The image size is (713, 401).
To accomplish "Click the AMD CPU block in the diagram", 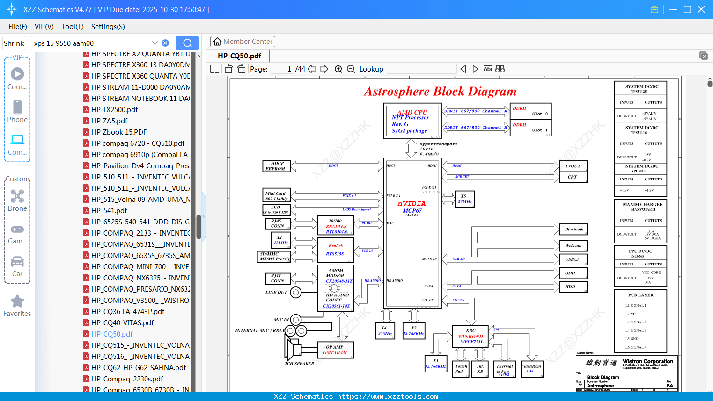I will pos(412,121).
